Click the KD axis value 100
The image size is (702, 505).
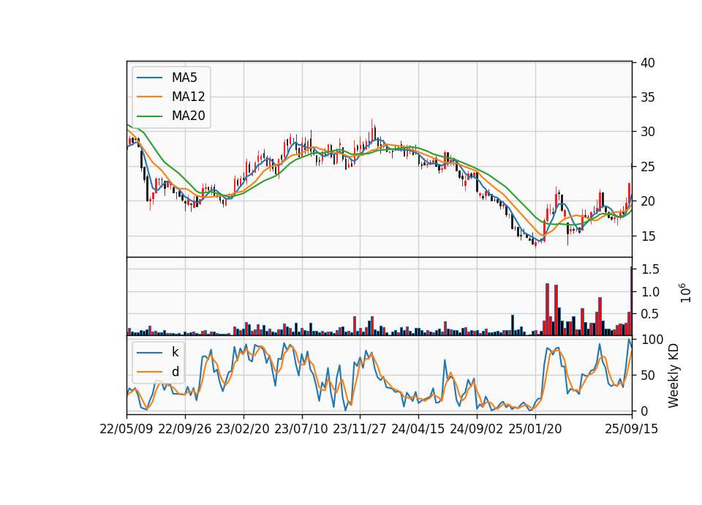(x=652, y=340)
